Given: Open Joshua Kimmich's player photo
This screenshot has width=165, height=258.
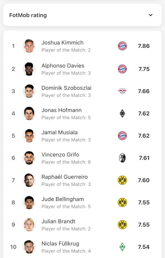Looking at the screenshot, I should point(29,46).
